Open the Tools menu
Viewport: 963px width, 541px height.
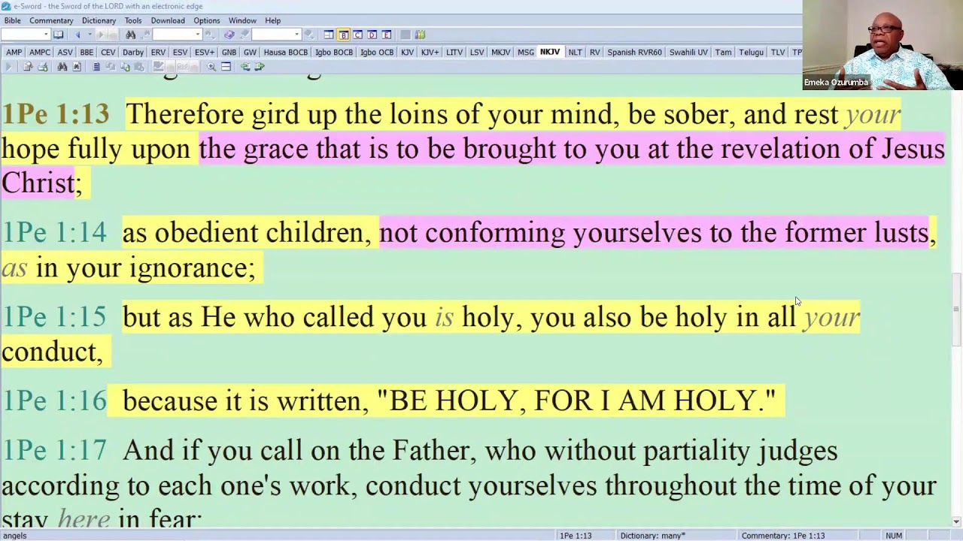click(133, 20)
